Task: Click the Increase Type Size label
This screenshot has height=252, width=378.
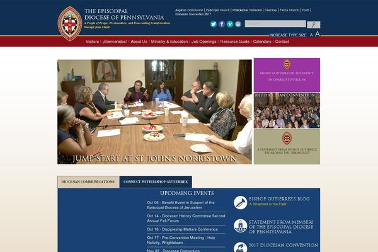Action: 288,35
